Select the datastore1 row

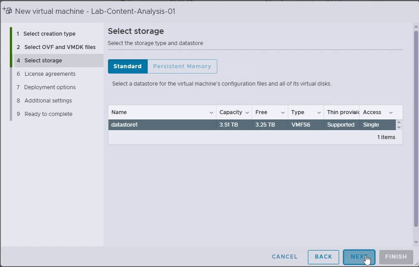(252, 125)
